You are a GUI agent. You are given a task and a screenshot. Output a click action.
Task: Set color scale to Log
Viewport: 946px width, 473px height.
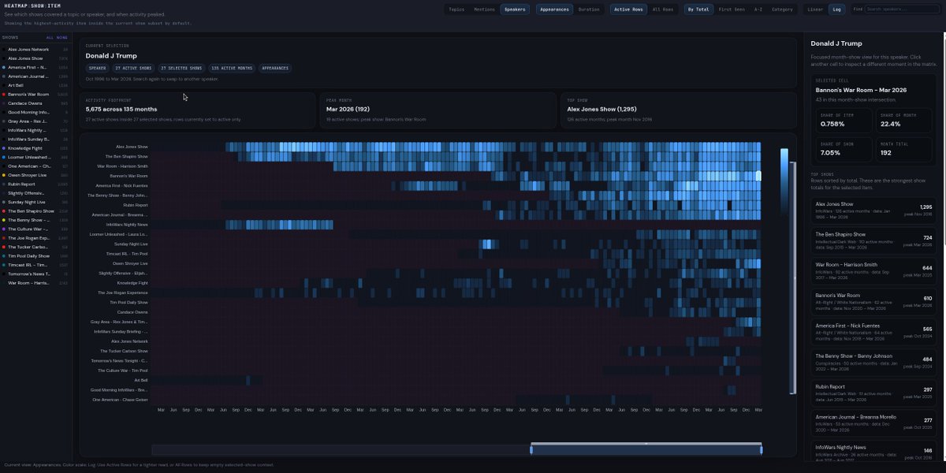pos(836,9)
